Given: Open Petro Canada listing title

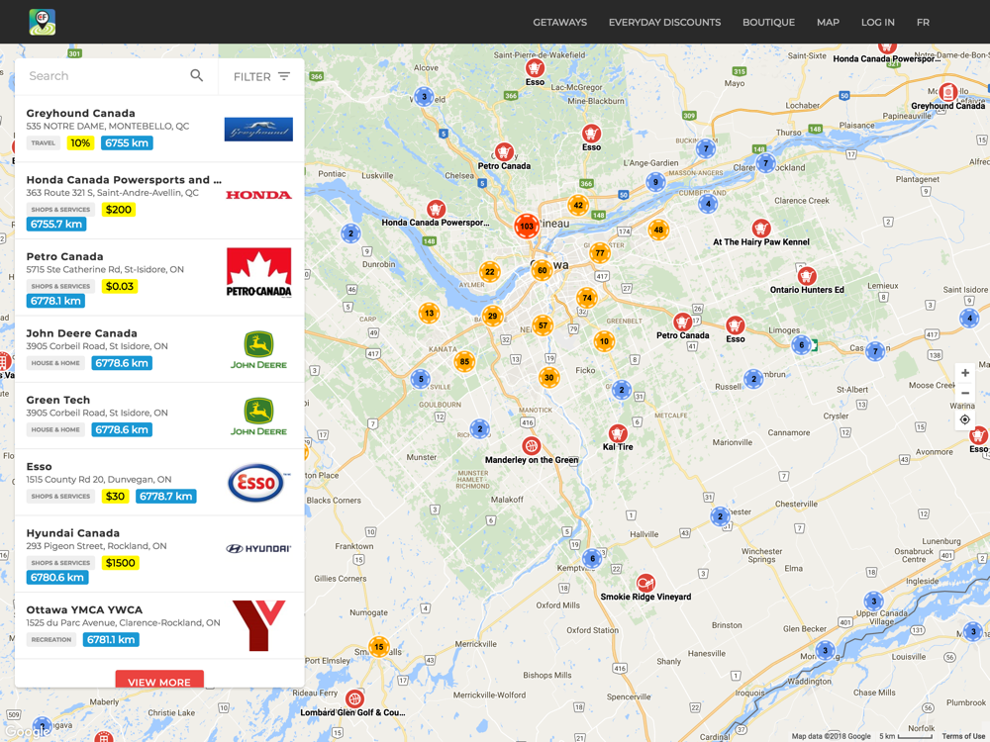Looking at the screenshot, I should tap(64, 256).
